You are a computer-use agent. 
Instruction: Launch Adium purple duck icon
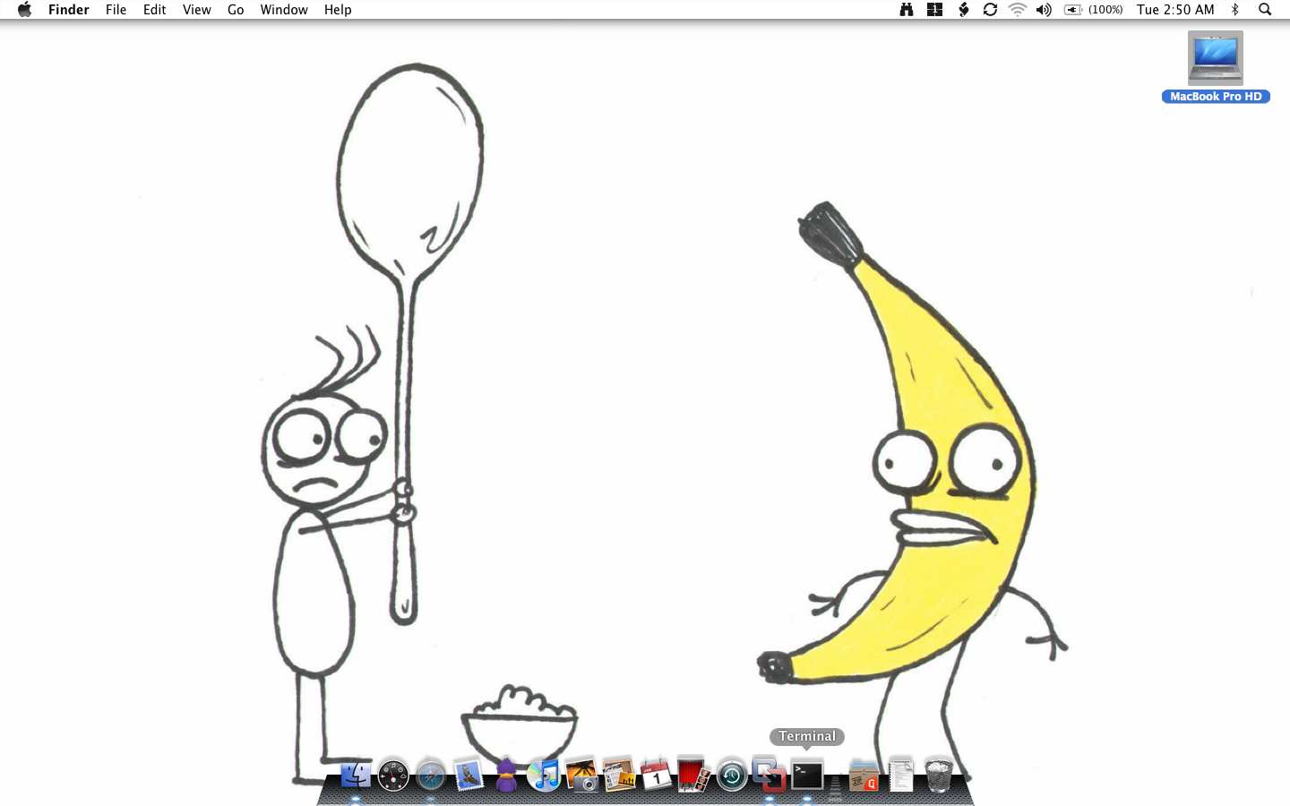506,776
